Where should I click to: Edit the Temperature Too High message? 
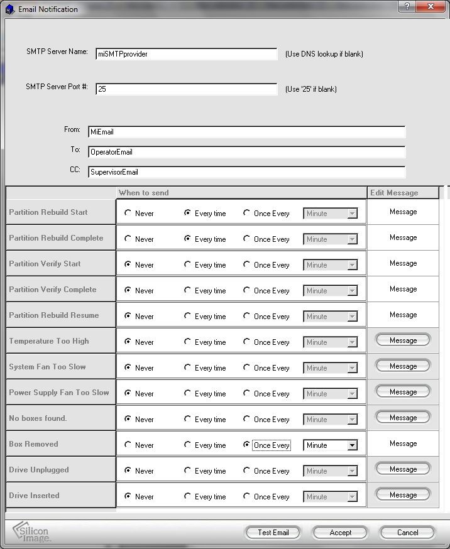[x=403, y=340]
